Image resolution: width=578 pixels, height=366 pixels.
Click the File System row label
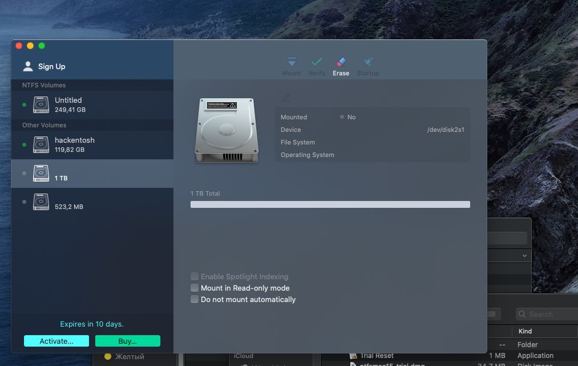point(298,142)
